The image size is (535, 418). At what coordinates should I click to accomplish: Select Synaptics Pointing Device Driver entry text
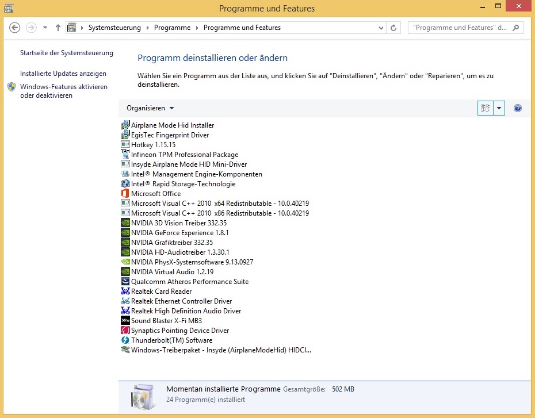[x=180, y=331]
